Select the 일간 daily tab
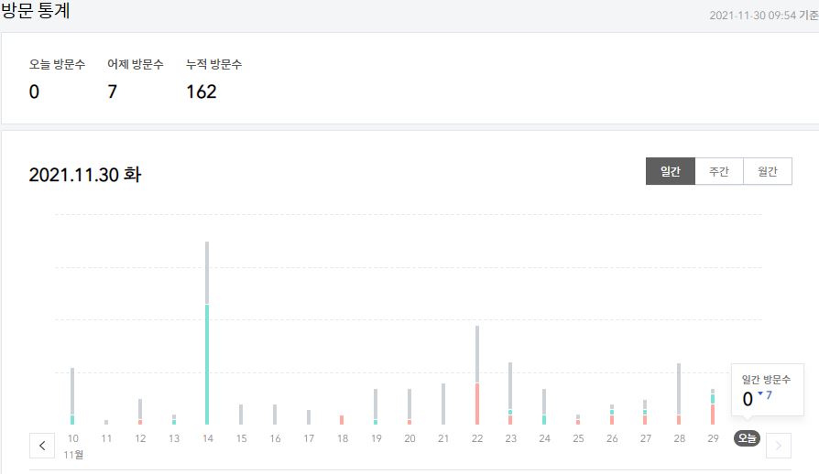Image resolution: width=819 pixels, height=474 pixels. point(671,171)
